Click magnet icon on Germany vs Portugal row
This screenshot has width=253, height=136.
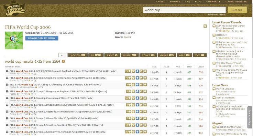(141, 132)
